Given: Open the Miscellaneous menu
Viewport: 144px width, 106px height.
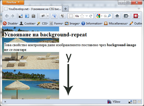Looking at the screenshot, I should point(118,23).
